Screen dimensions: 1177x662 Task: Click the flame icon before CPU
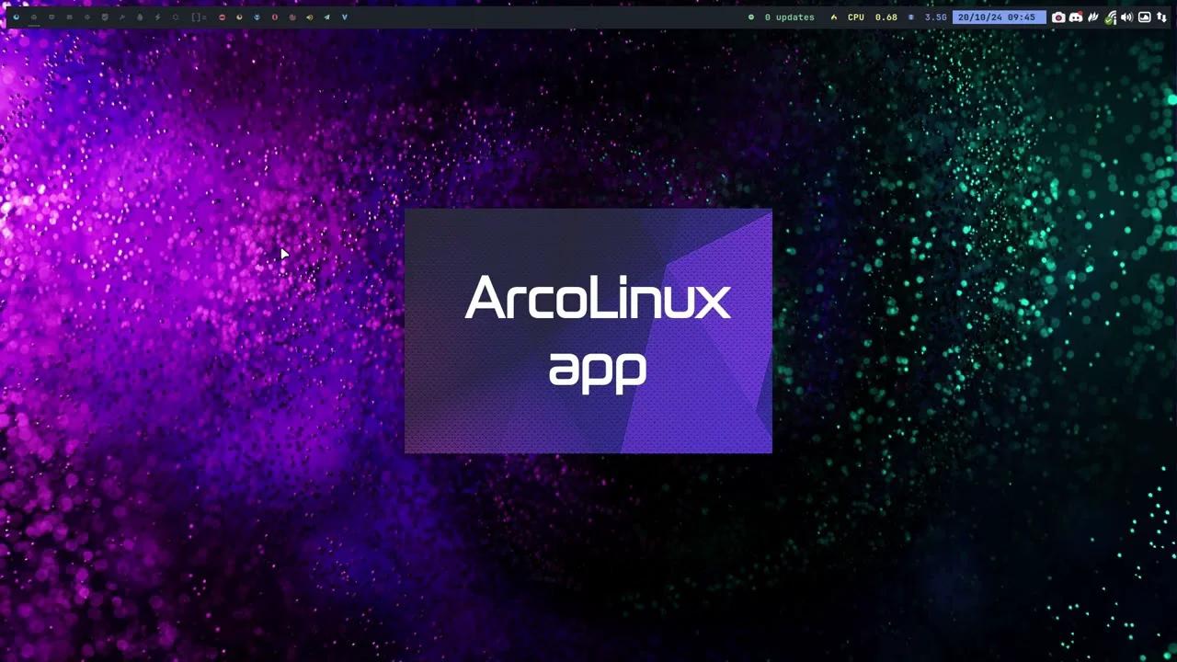[x=834, y=17]
